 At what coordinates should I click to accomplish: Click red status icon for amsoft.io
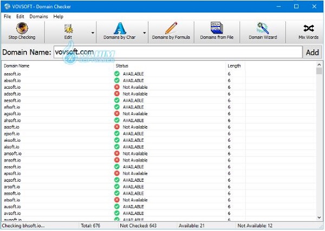tap(117, 154)
